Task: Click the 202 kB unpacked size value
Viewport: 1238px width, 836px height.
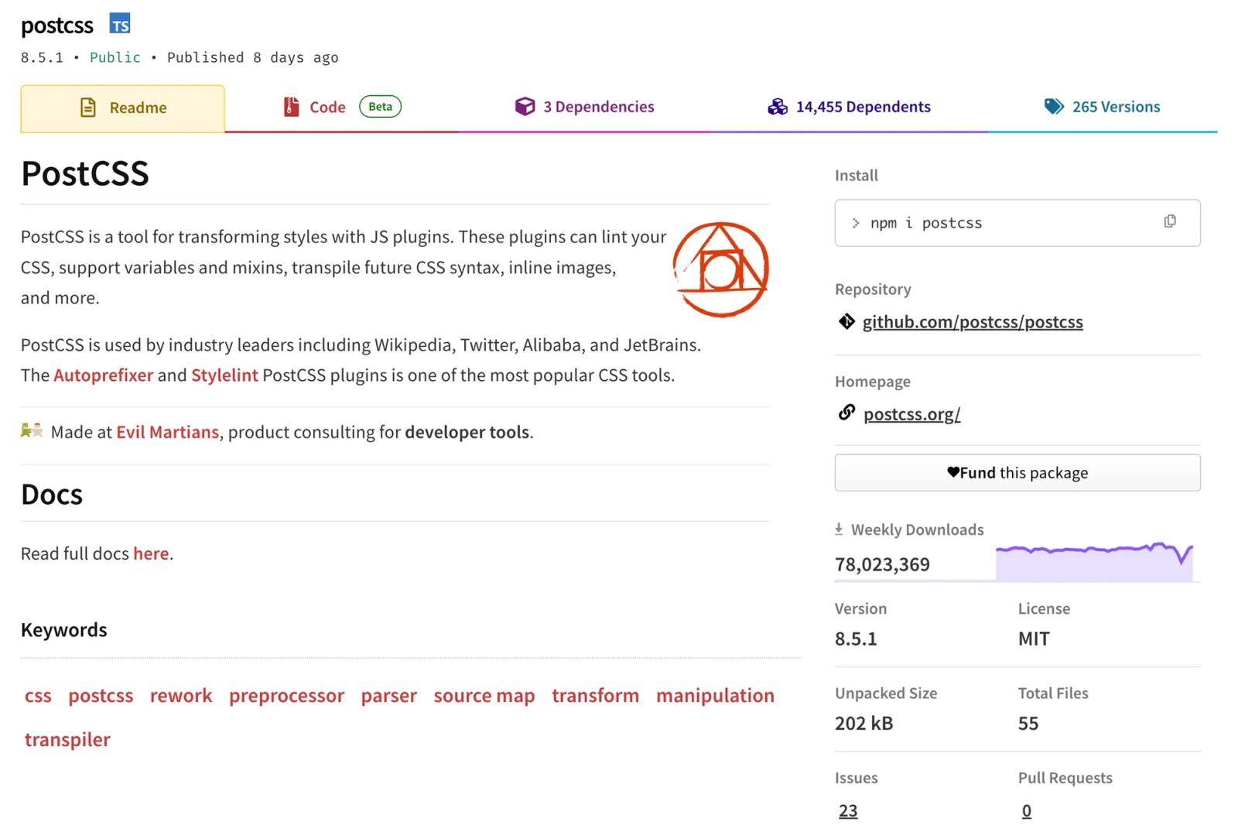Action: coord(864,723)
